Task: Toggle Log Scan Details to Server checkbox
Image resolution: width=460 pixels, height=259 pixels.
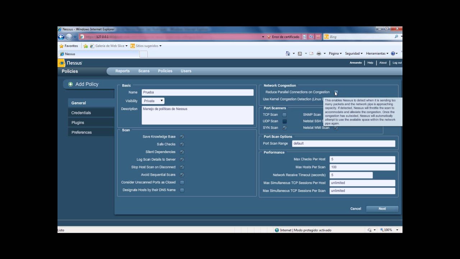Action: point(182,160)
